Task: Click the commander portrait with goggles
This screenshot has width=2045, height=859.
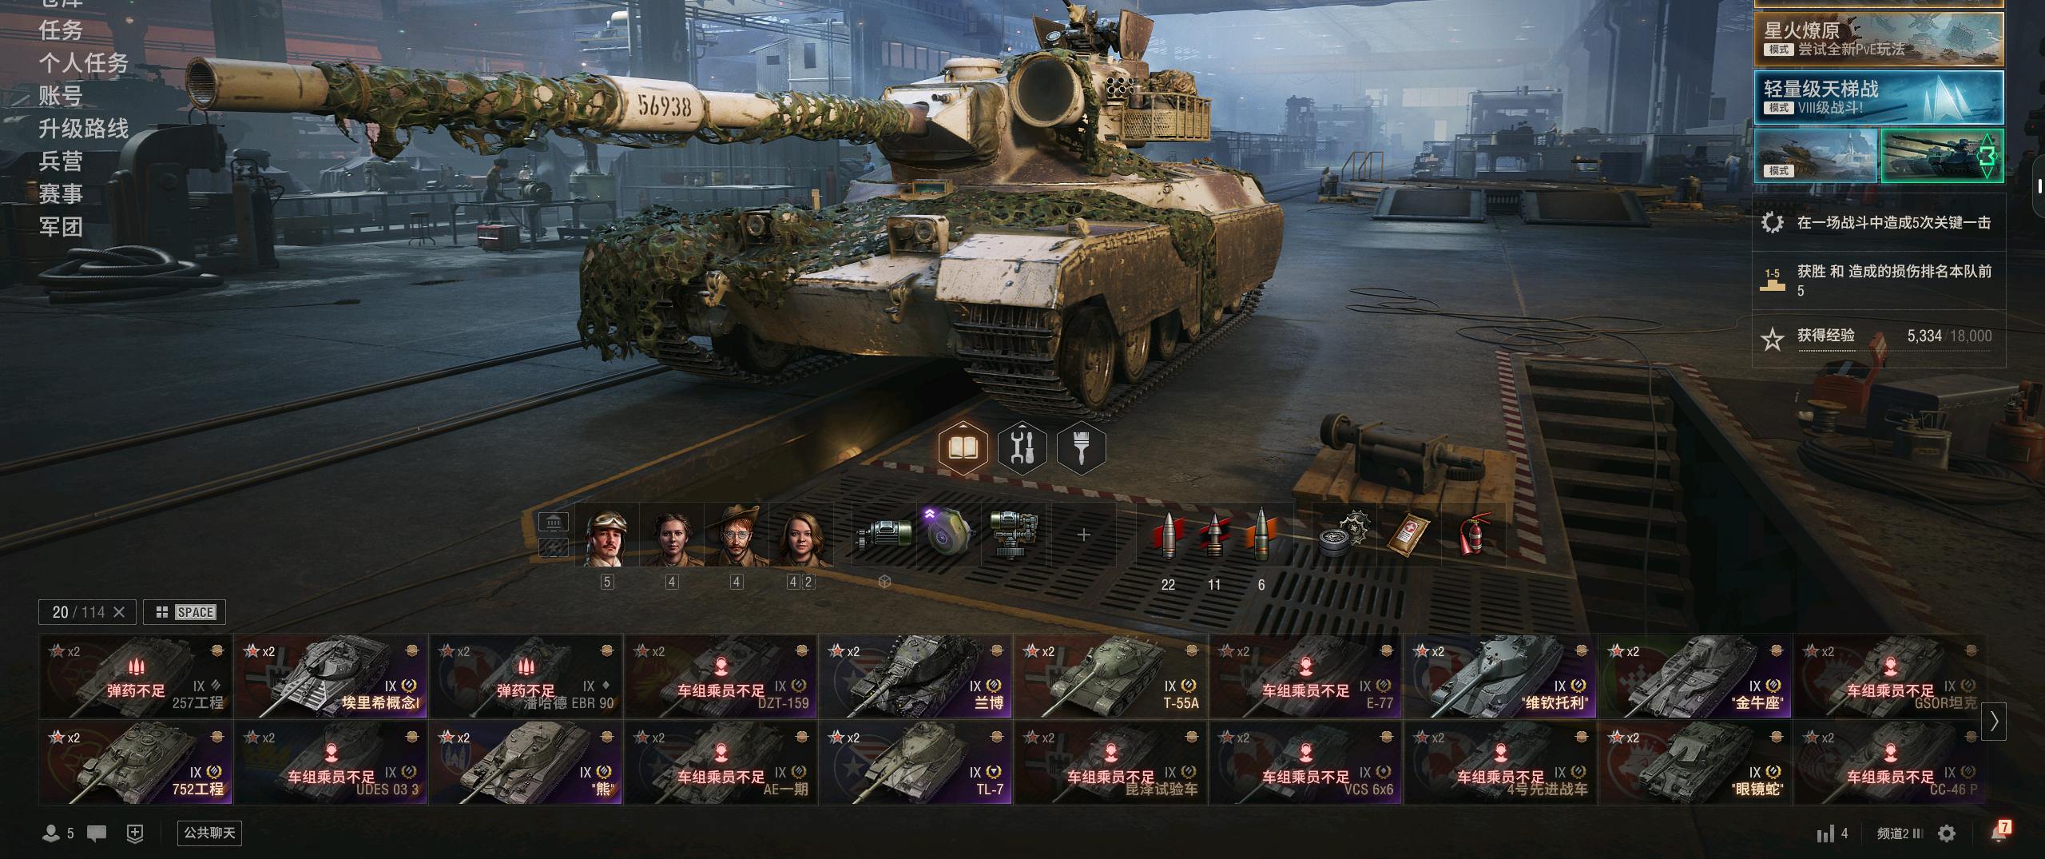Action: 607,535
